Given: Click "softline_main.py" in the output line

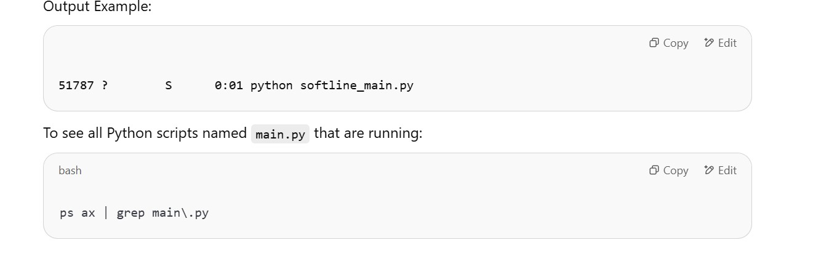Looking at the screenshot, I should click(356, 86).
